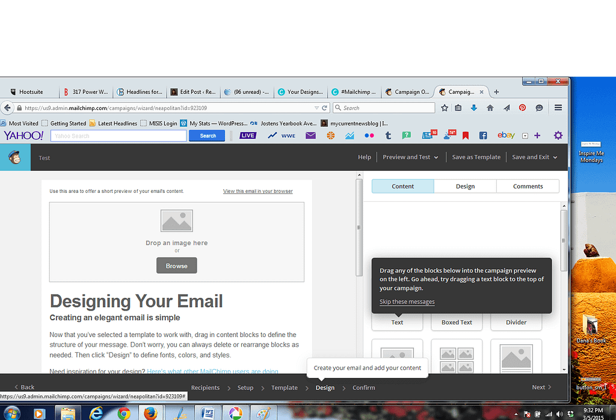616x420 pixels.
Task: Select the Boxed Text content block
Action: pyautogui.click(x=456, y=322)
